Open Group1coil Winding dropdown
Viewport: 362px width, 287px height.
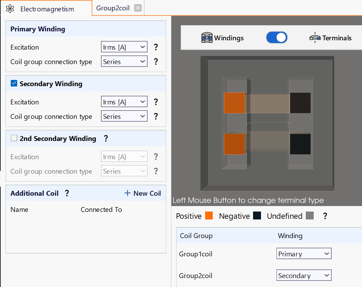pyautogui.click(x=304, y=254)
